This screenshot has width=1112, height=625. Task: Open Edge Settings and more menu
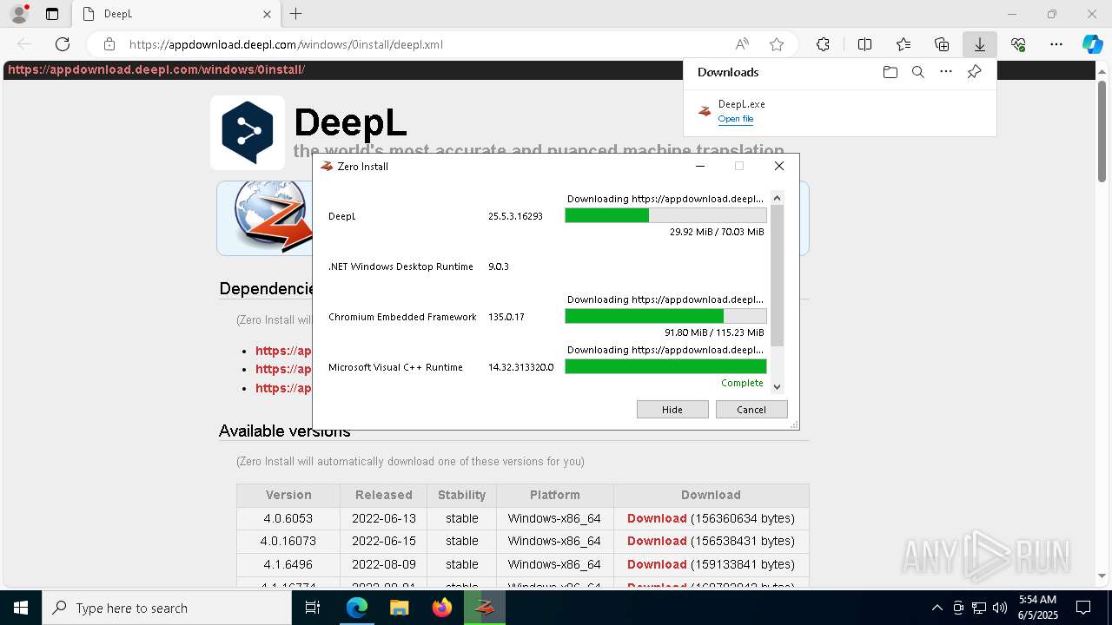[1056, 44]
